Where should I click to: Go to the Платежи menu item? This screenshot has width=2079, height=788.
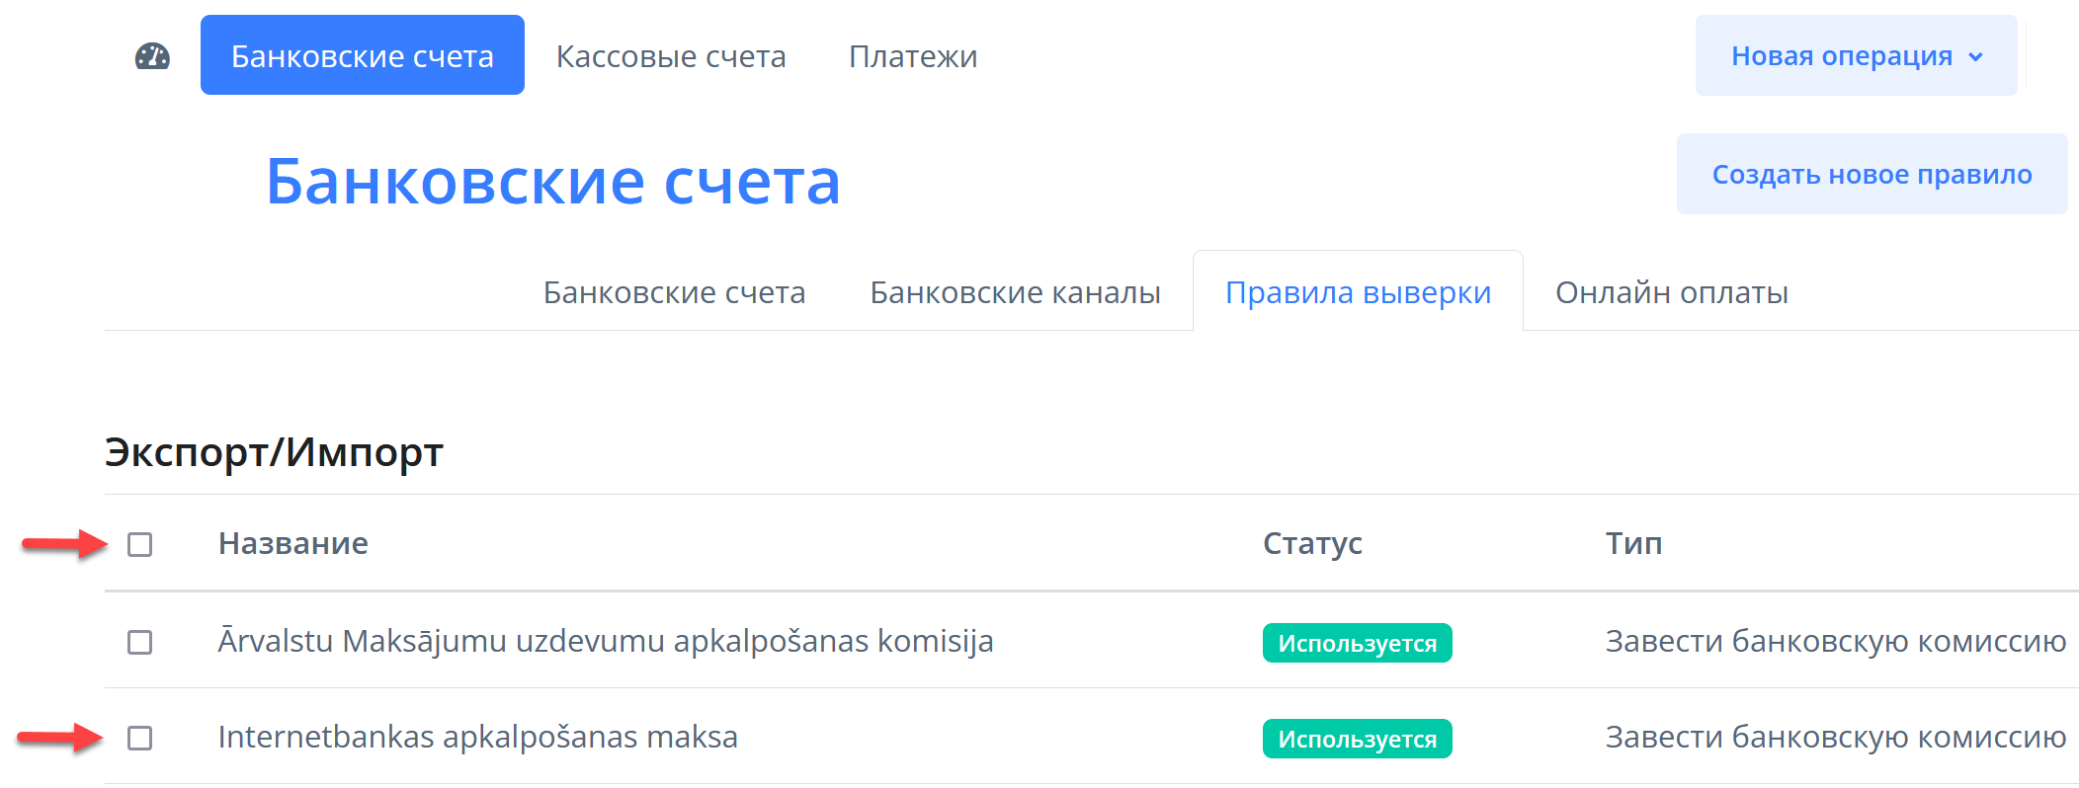[x=912, y=56]
